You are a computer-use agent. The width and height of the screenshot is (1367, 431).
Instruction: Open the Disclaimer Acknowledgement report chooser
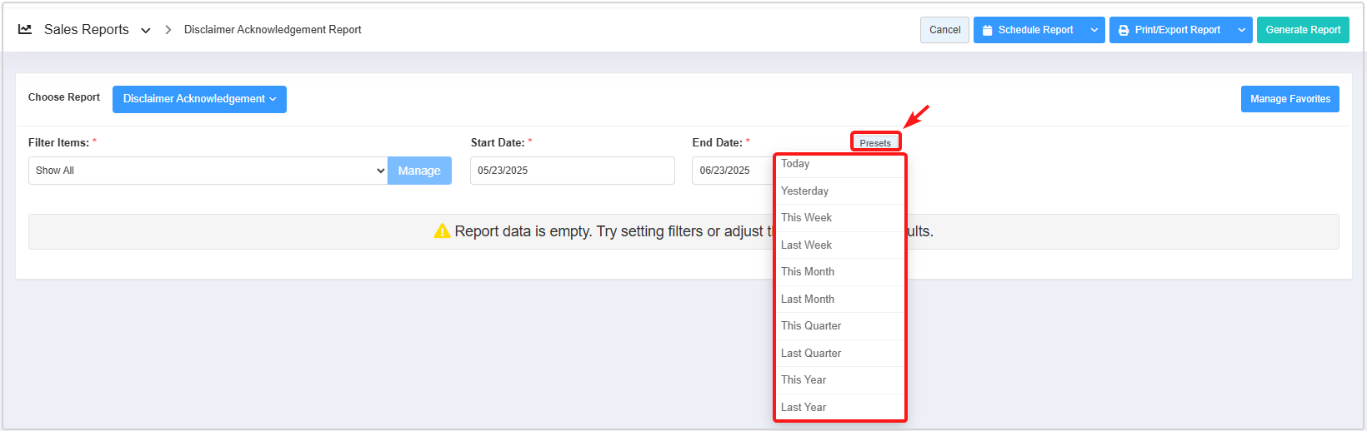tap(199, 99)
